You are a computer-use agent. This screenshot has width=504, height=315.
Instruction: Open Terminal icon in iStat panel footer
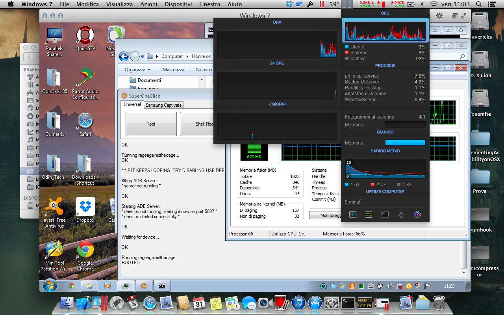385,215
